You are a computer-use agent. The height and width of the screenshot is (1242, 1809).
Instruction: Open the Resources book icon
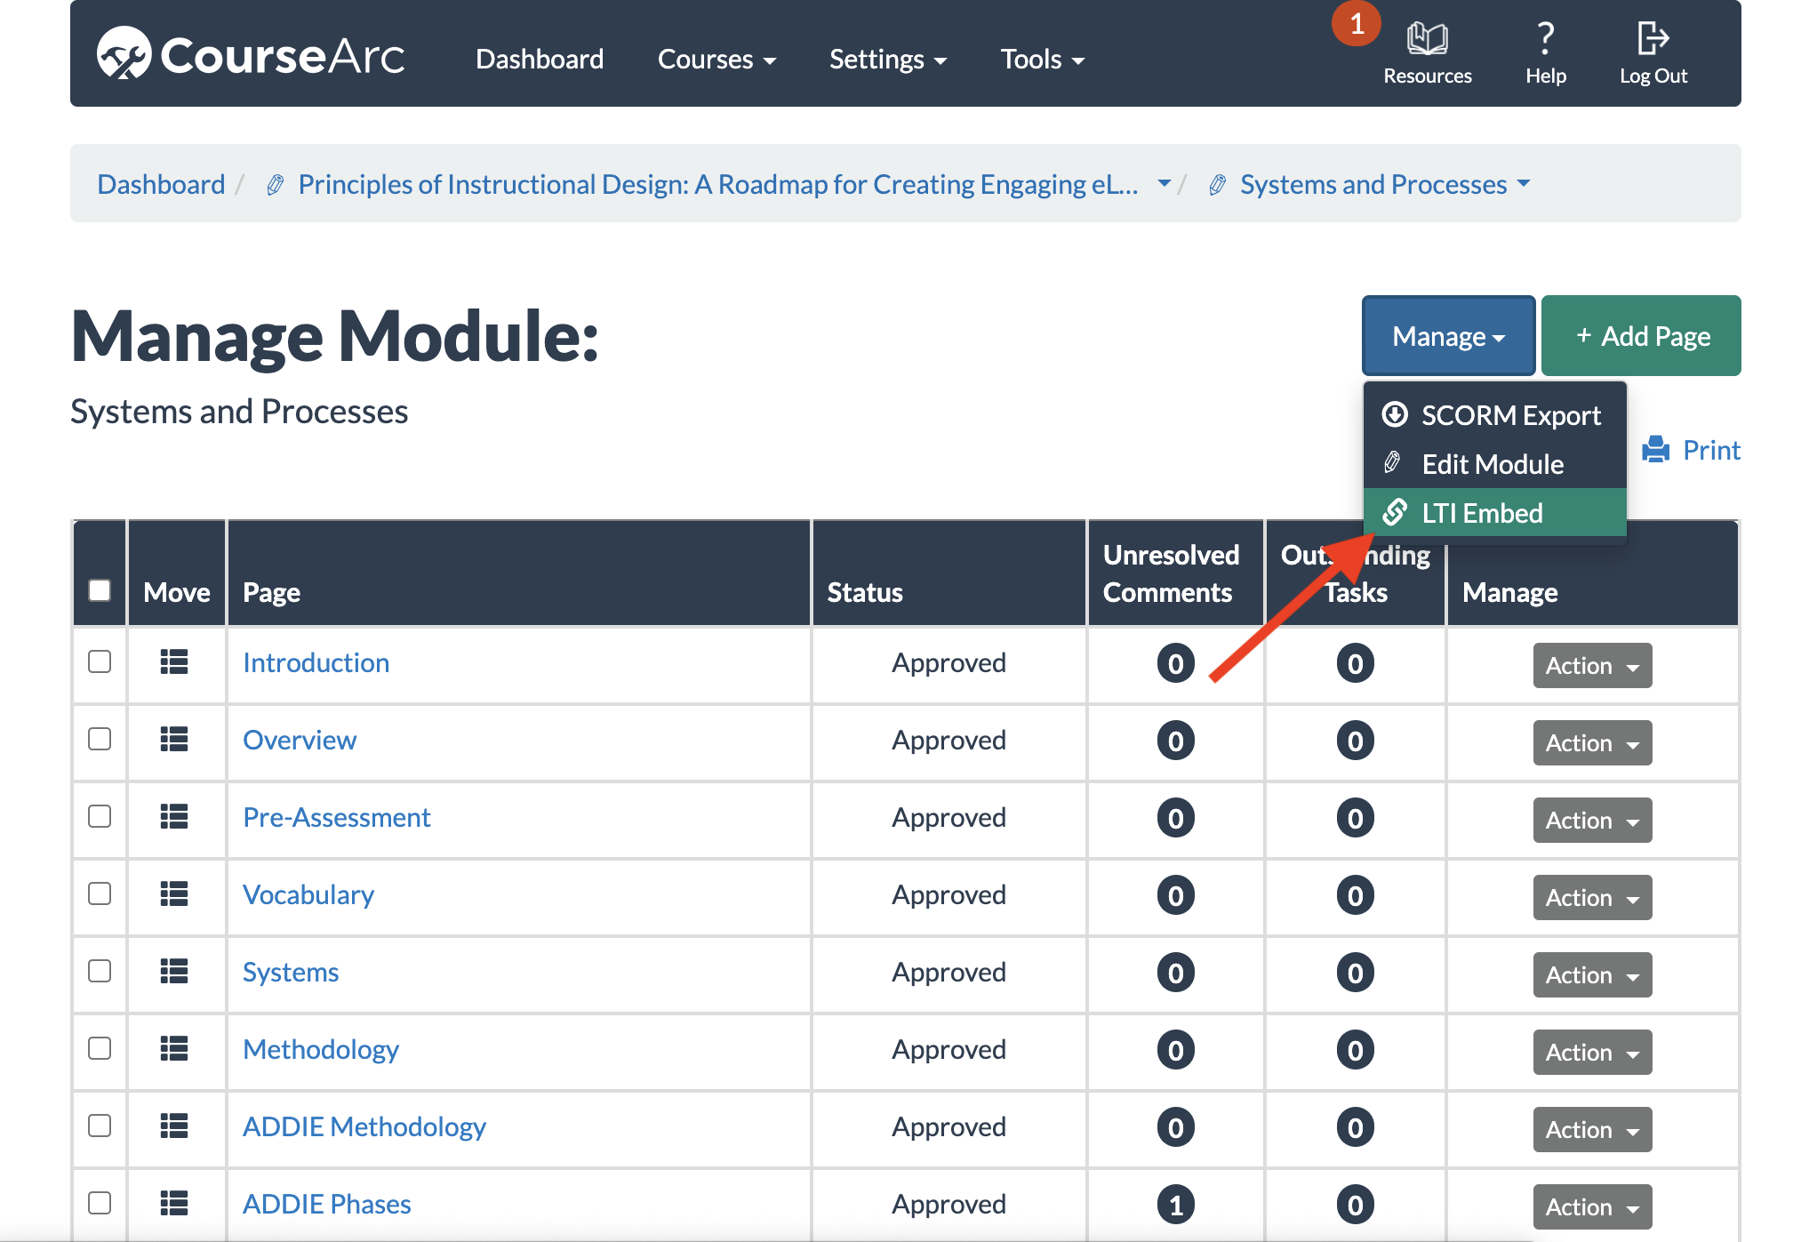[1427, 39]
